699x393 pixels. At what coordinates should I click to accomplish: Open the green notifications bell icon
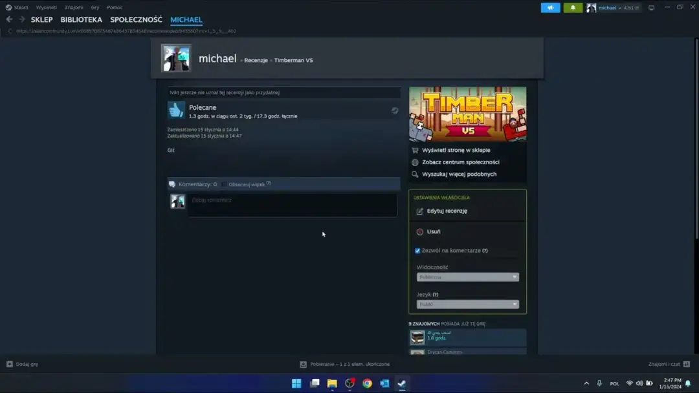pos(572,7)
